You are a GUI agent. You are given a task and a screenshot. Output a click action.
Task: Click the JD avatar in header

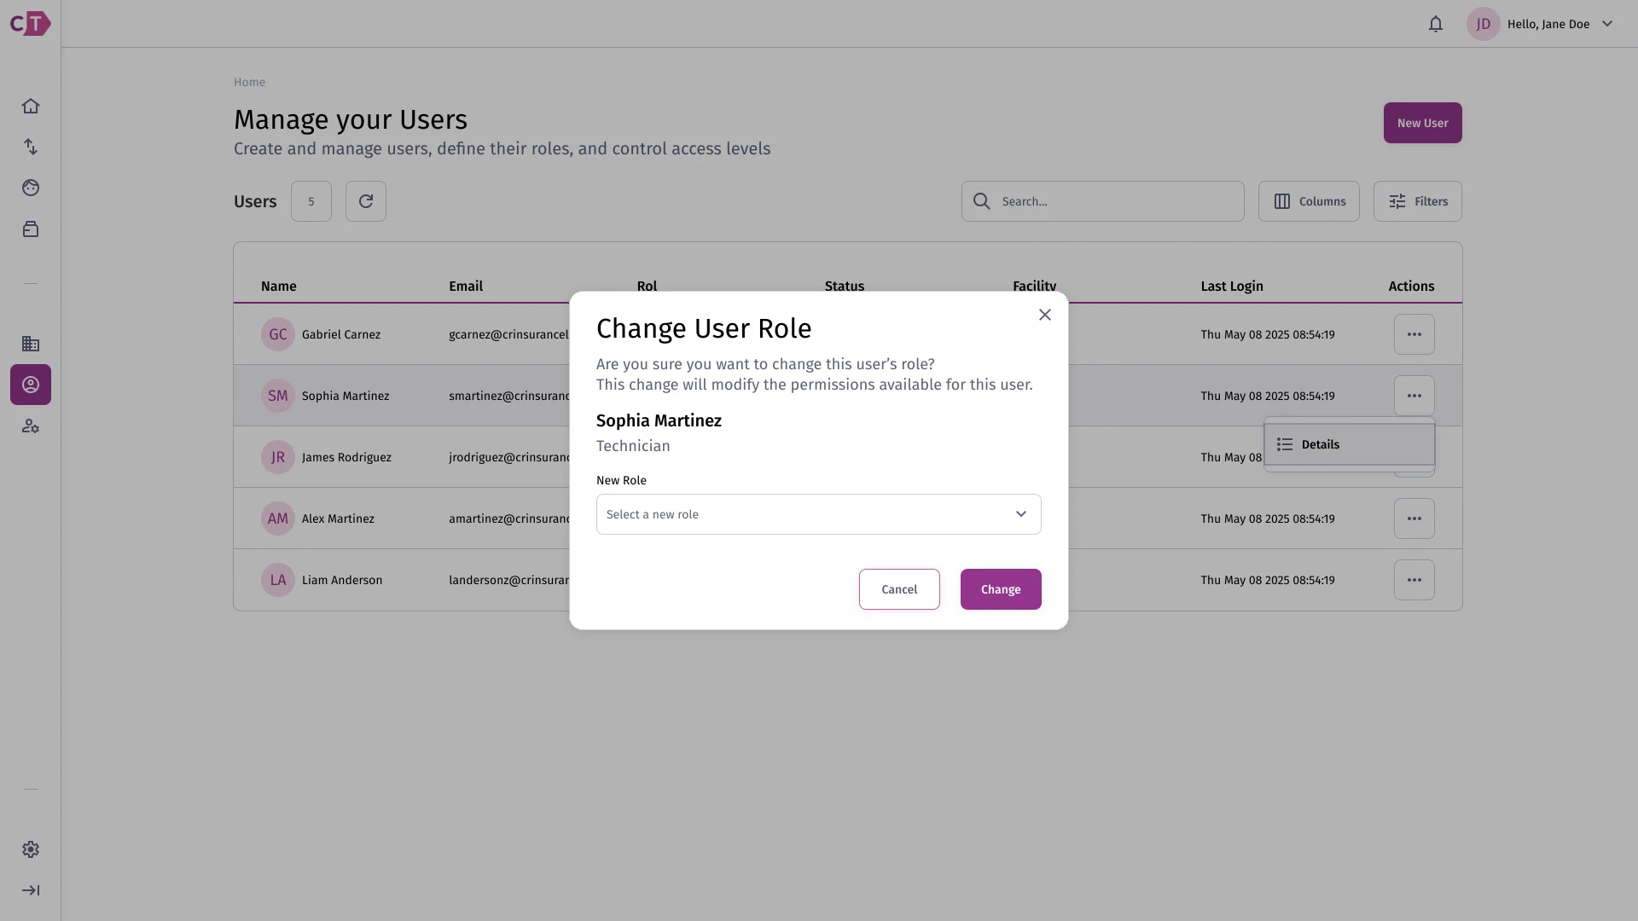(x=1484, y=24)
